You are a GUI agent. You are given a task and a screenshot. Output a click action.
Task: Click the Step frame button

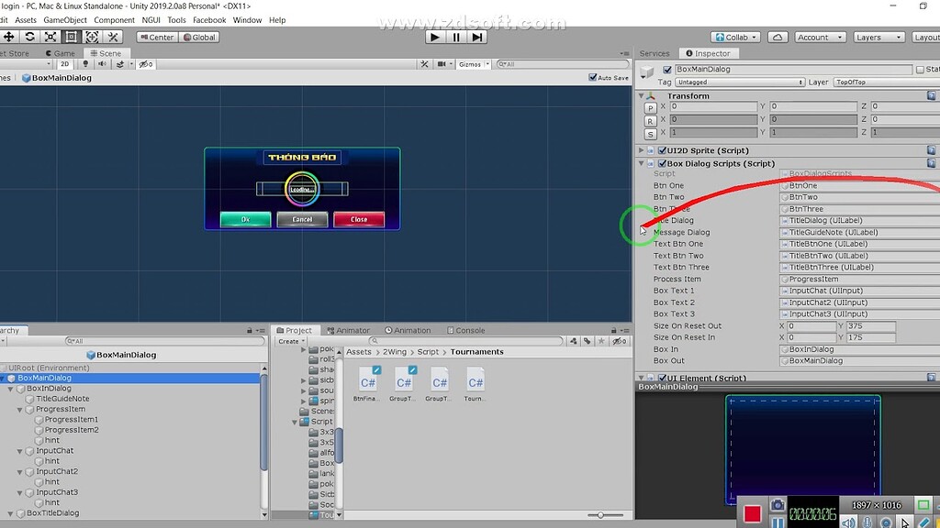tap(476, 37)
